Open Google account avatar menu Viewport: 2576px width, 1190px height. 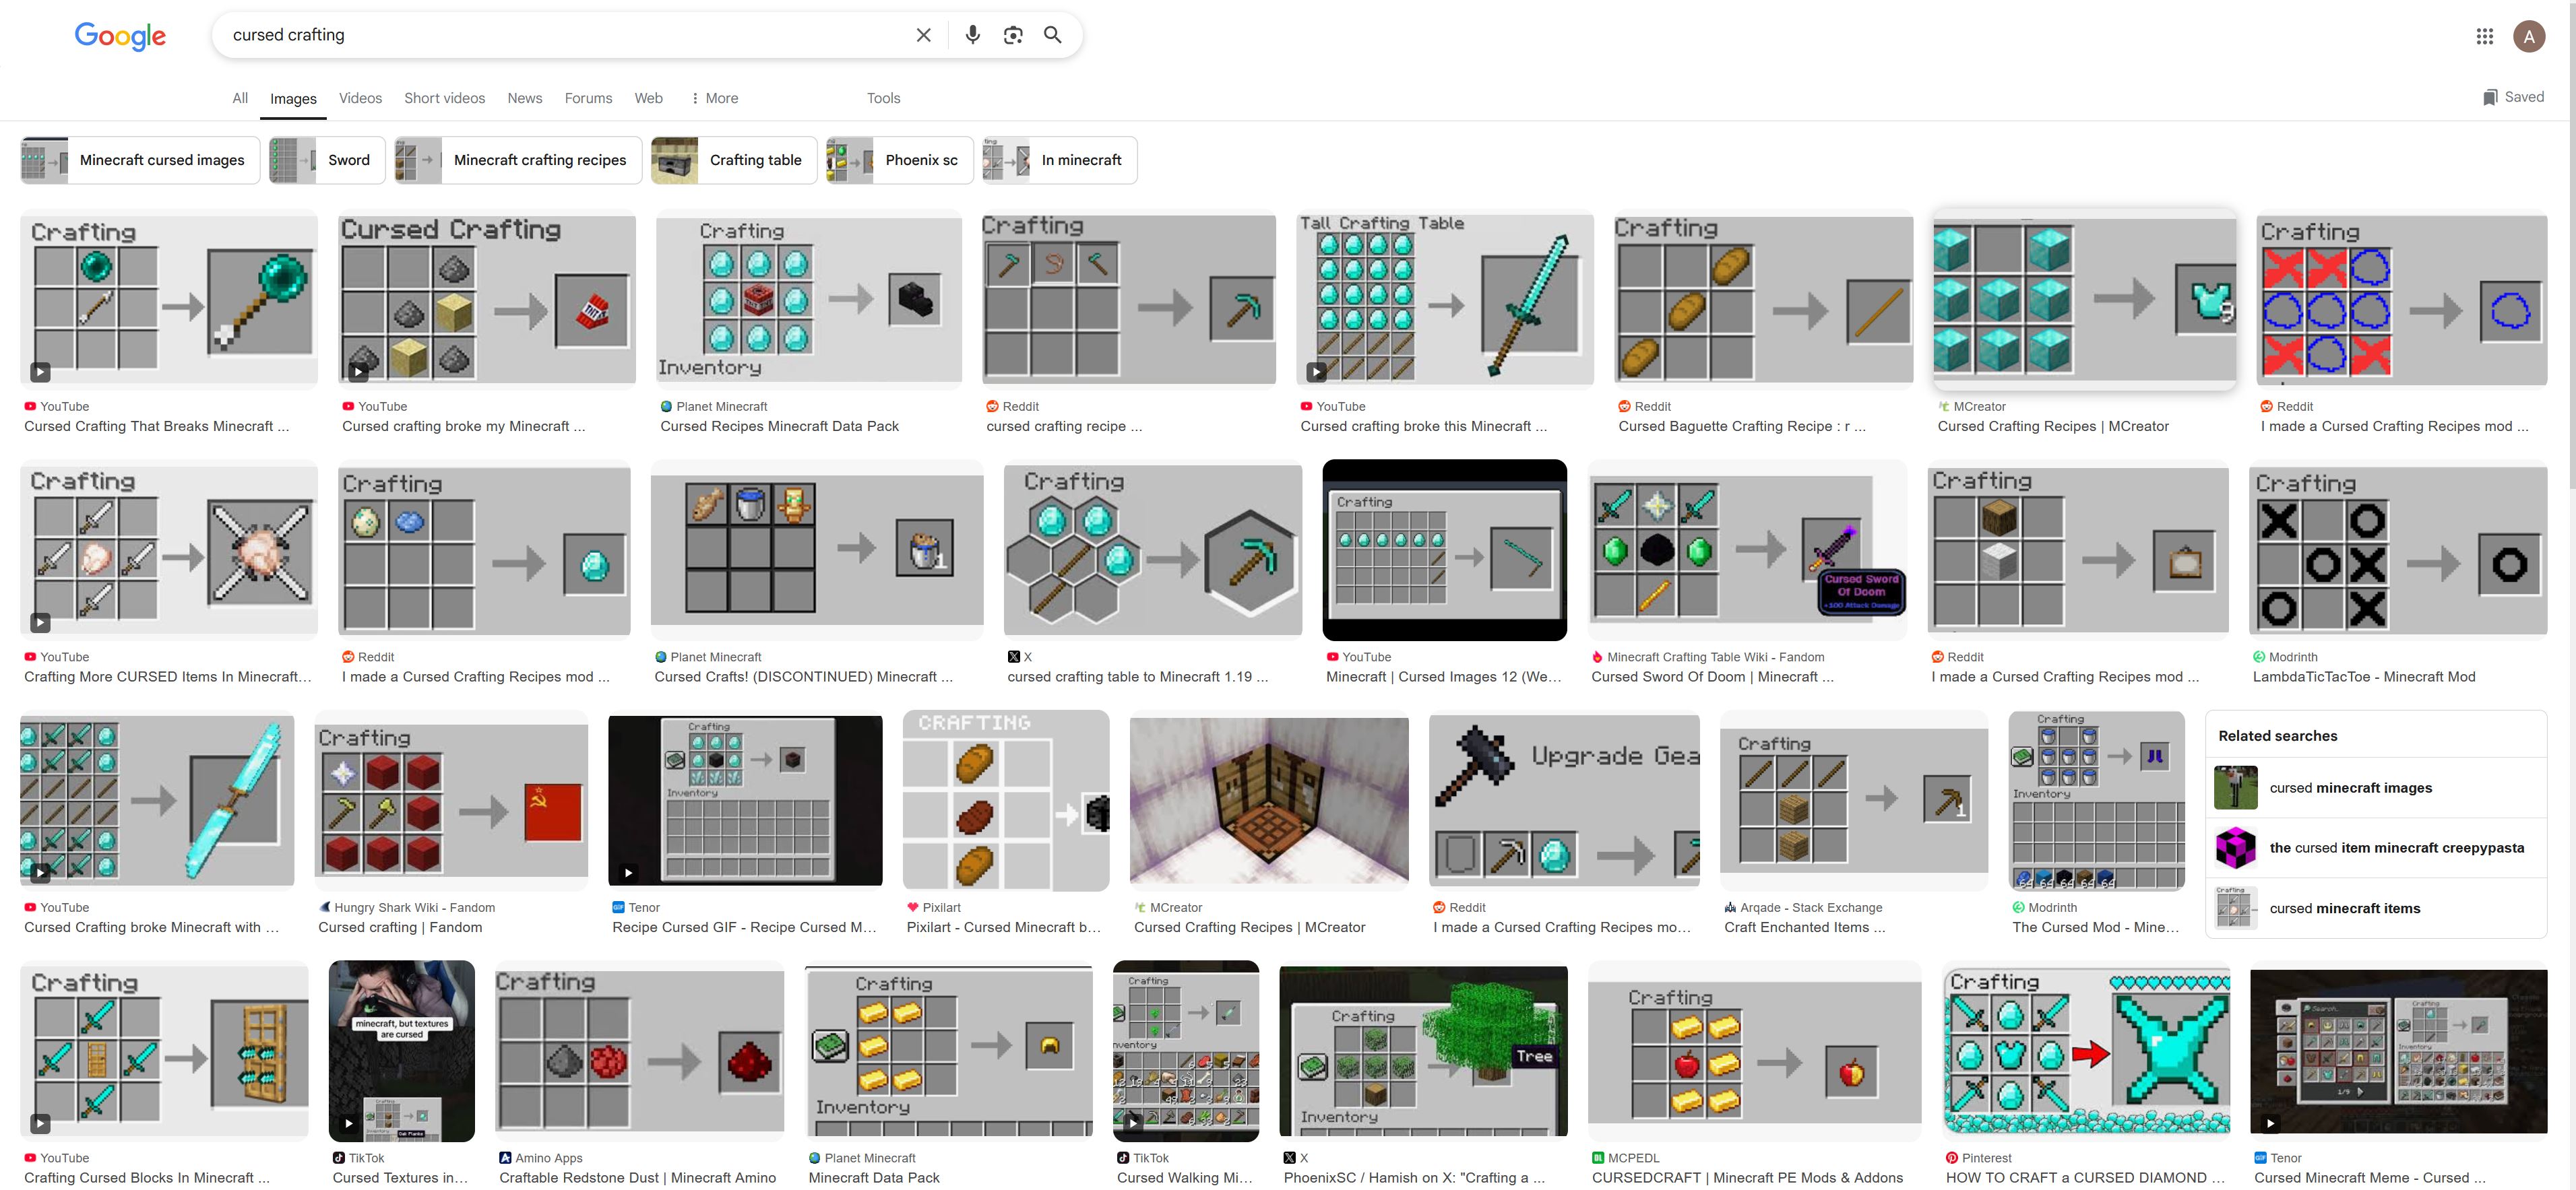(2529, 37)
